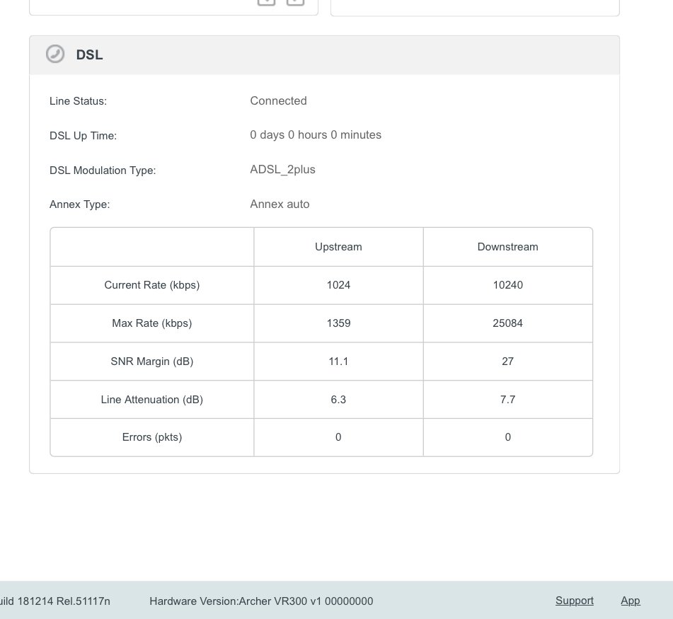Screen dimensions: 673x619
Task: Click the DSL section header title
Action: point(89,54)
